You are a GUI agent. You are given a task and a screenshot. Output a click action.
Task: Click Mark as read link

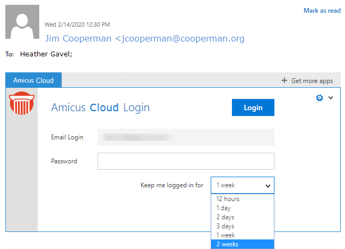pos(322,11)
